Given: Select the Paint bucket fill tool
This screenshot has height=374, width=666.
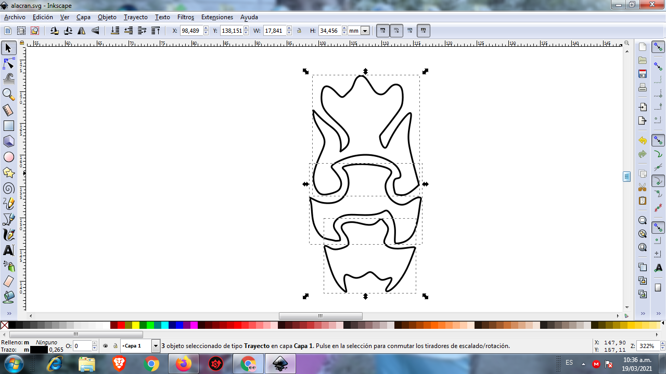Looking at the screenshot, I should pos(8,297).
